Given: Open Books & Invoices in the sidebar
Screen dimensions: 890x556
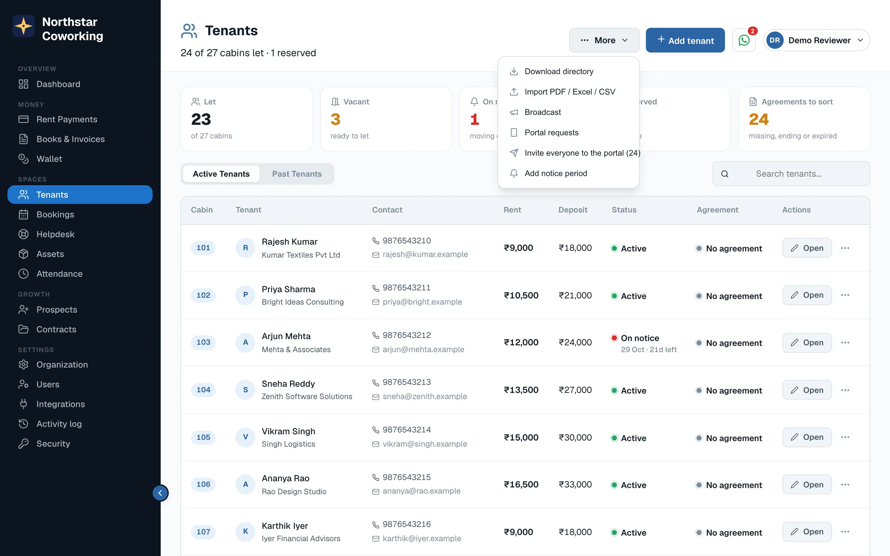Looking at the screenshot, I should pyautogui.click(x=80, y=139).
